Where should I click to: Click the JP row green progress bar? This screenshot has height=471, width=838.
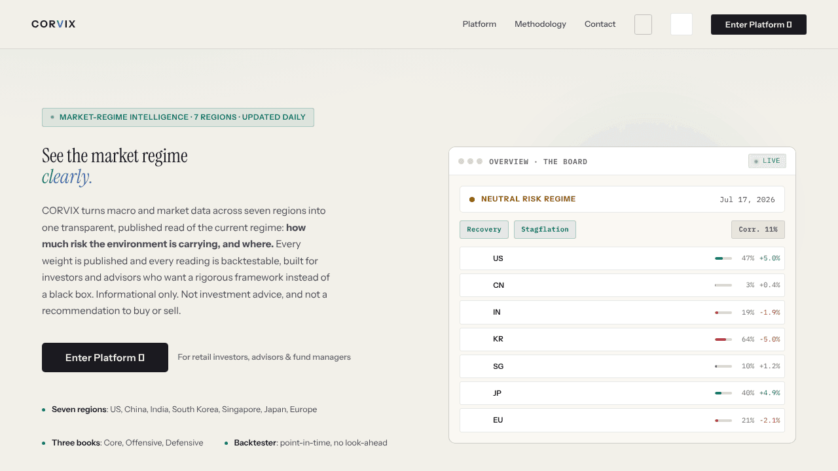click(723, 393)
